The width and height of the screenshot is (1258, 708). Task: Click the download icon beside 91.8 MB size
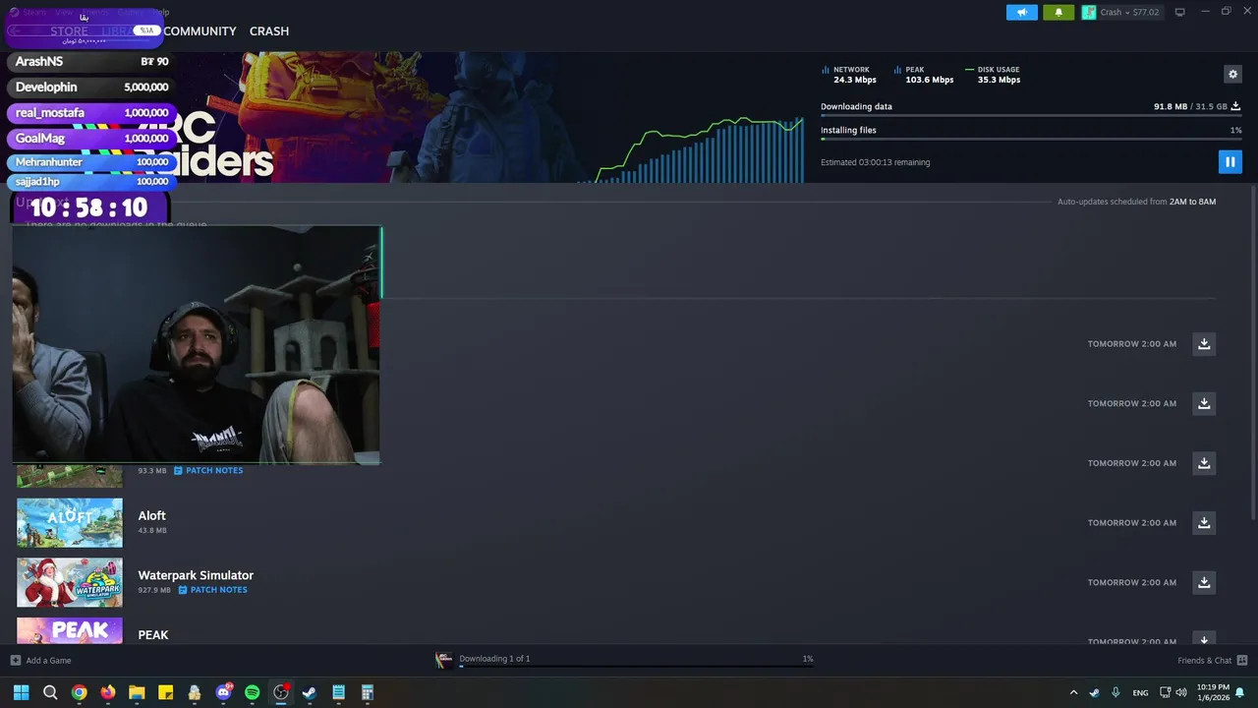[1235, 106]
